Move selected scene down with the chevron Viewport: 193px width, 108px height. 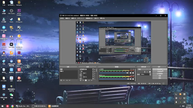click(70, 80)
